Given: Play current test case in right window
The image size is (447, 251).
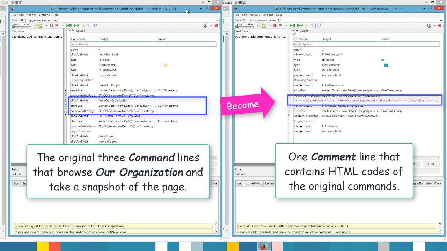Looking at the screenshot, I should coord(300,25).
